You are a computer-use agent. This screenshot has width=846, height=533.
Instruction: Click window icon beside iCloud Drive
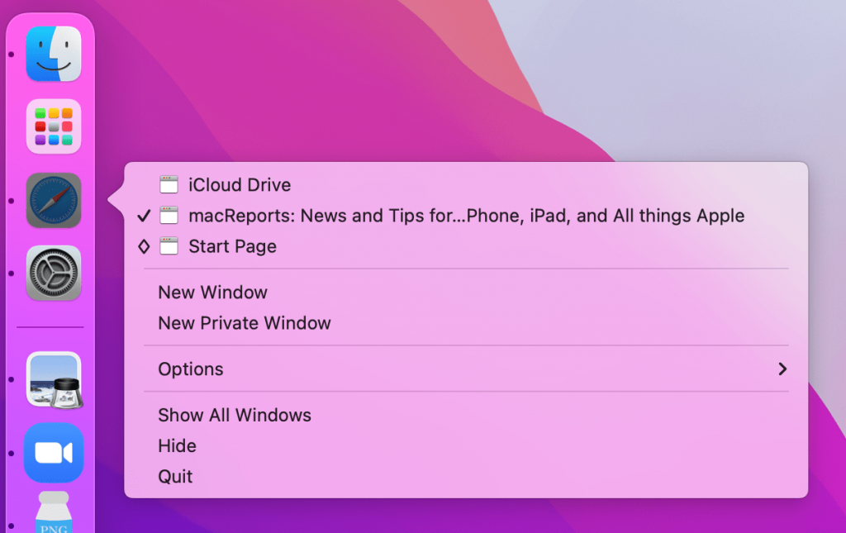pos(169,184)
